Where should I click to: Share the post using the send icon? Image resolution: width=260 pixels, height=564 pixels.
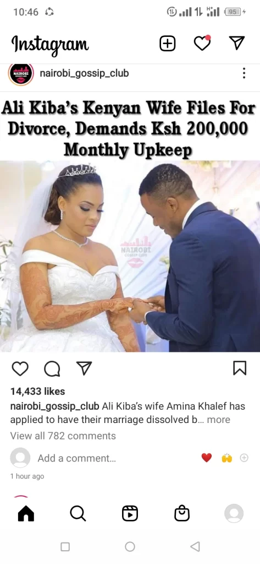pyautogui.click(x=85, y=368)
